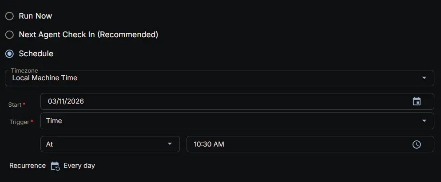Click the clock icon in time field
The image size is (441, 182).
click(417, 144)
